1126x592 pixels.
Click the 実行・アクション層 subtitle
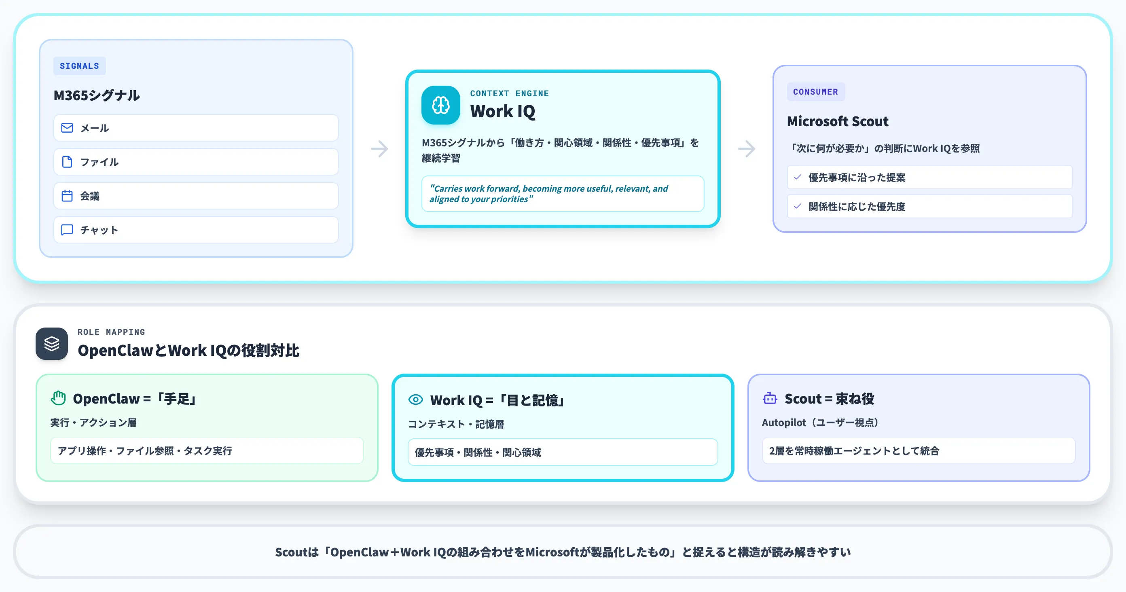point(93,423)
